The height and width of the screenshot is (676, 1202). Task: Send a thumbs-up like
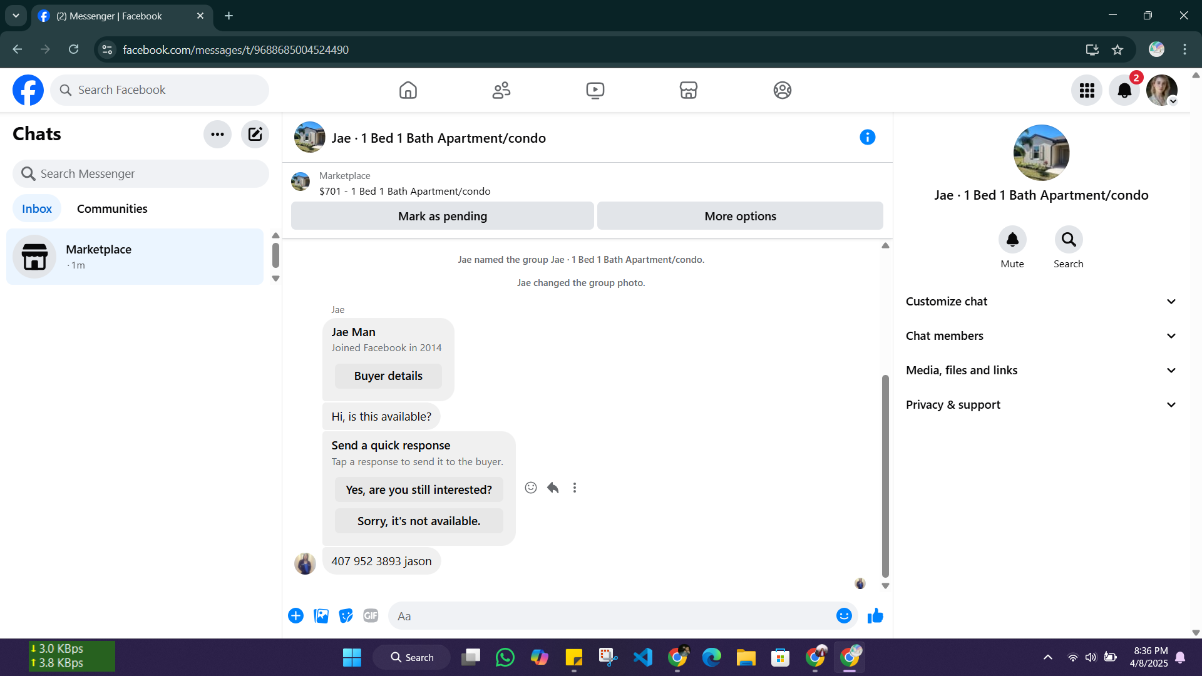click(875, 616)
